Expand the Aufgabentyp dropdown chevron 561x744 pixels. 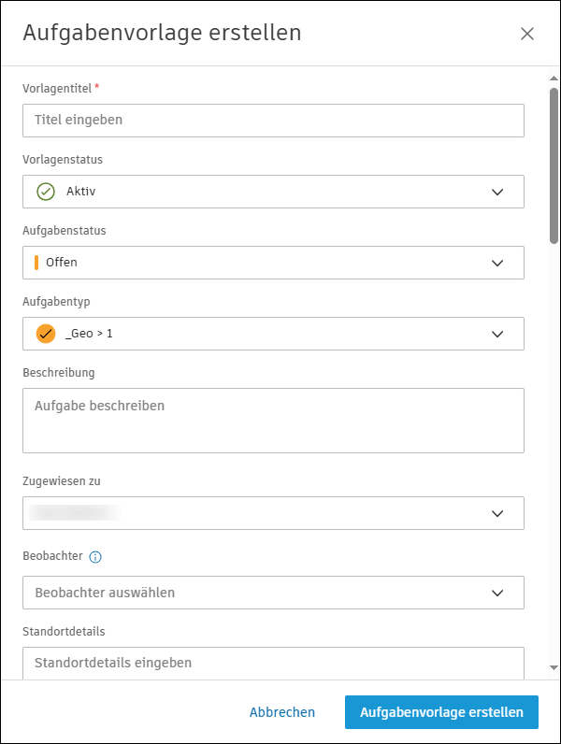click(x=497, y=334)
